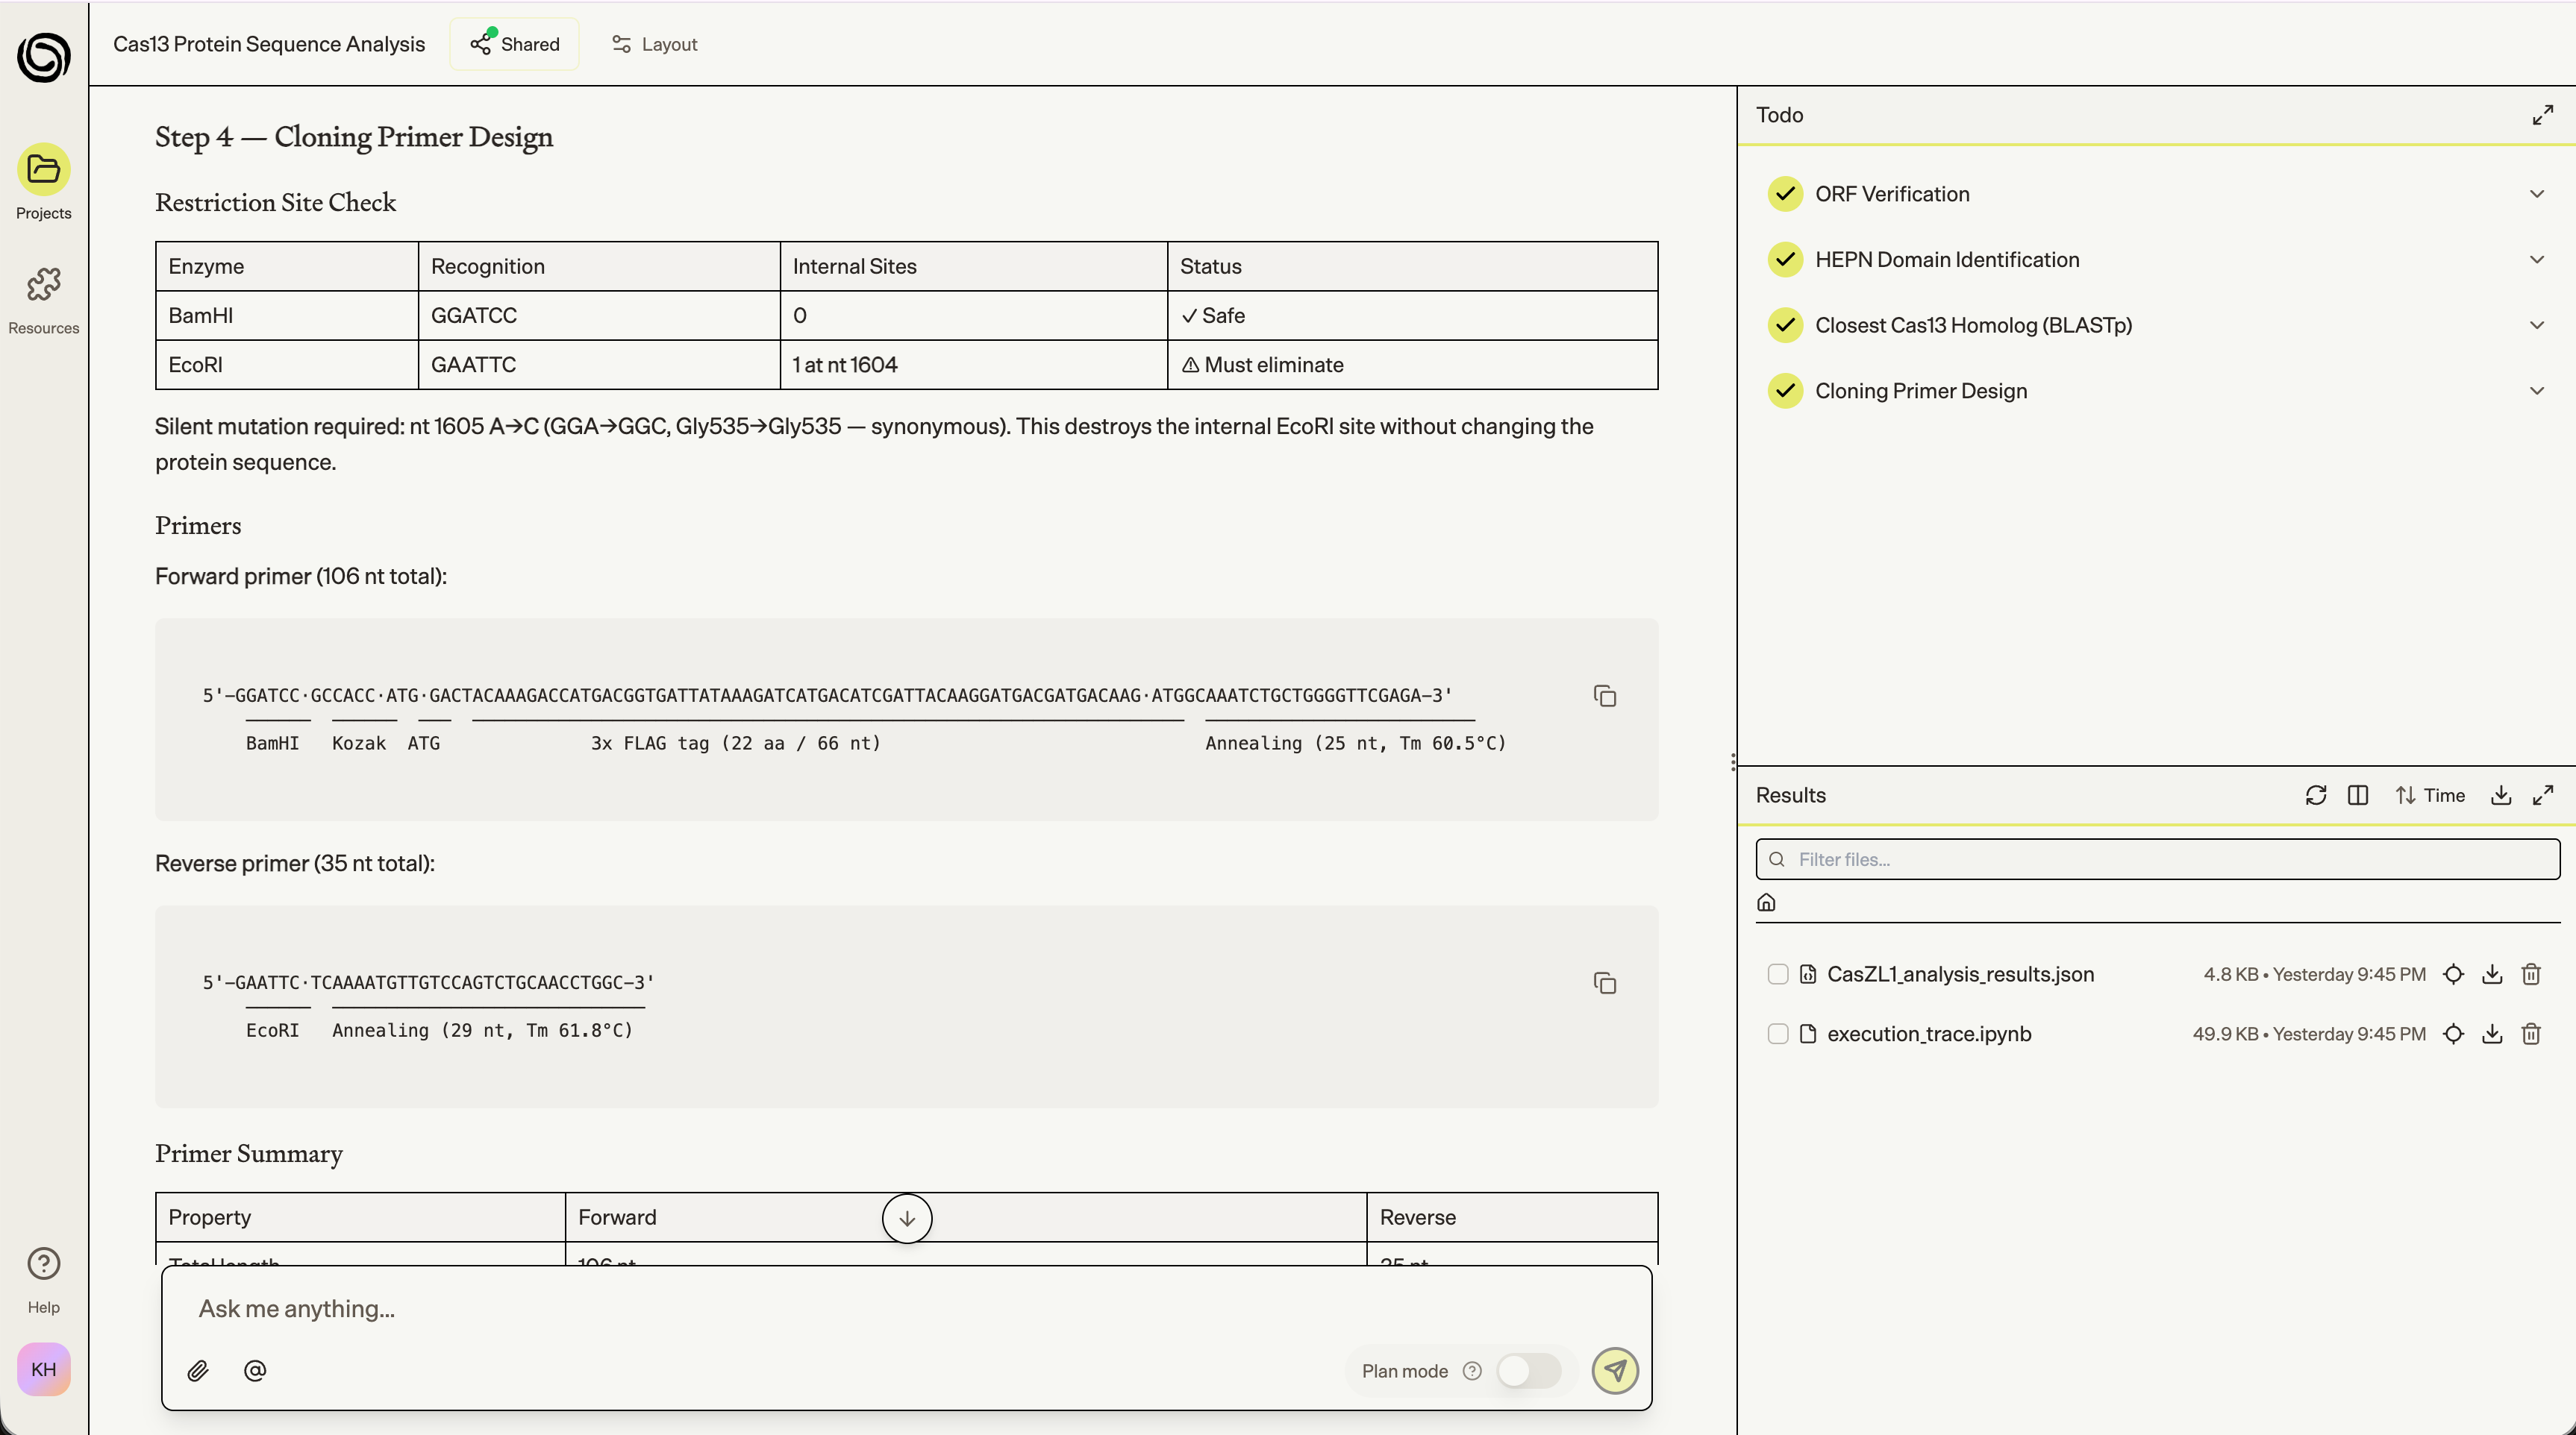The width and height of the screenshot is (2576, 1435).
Task: Click the Shared button
Action: click(x=514, y=44)
